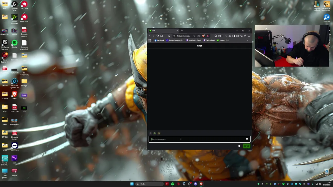The height and width of the screenshot is (187, 333).
Task: Open the browser hamburger menu
Action: coord(249,36)
